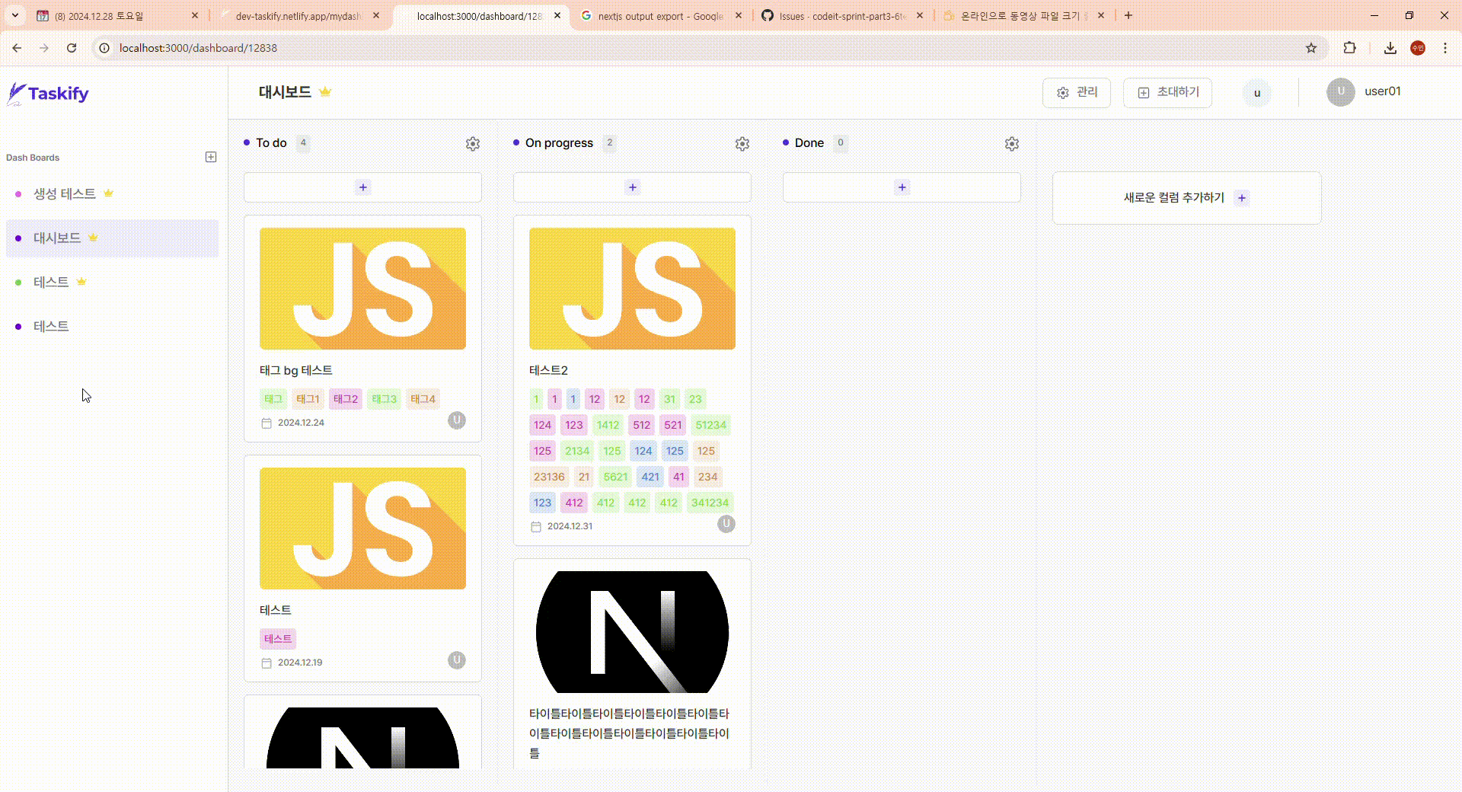Click the 테스트2 card title
Screen dimensions: 1462x792
pos(548,370)
